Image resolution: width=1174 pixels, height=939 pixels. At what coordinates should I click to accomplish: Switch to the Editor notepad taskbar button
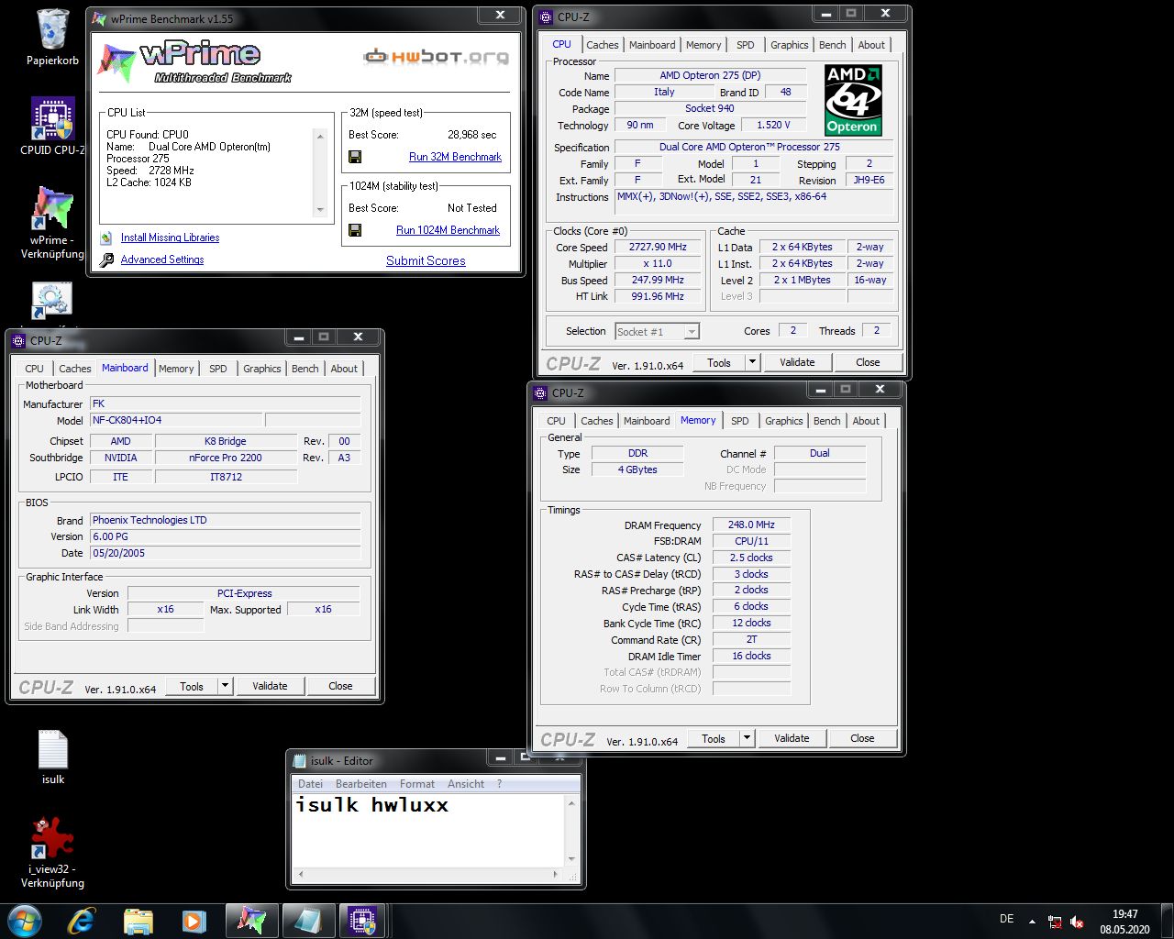(308, 921)
